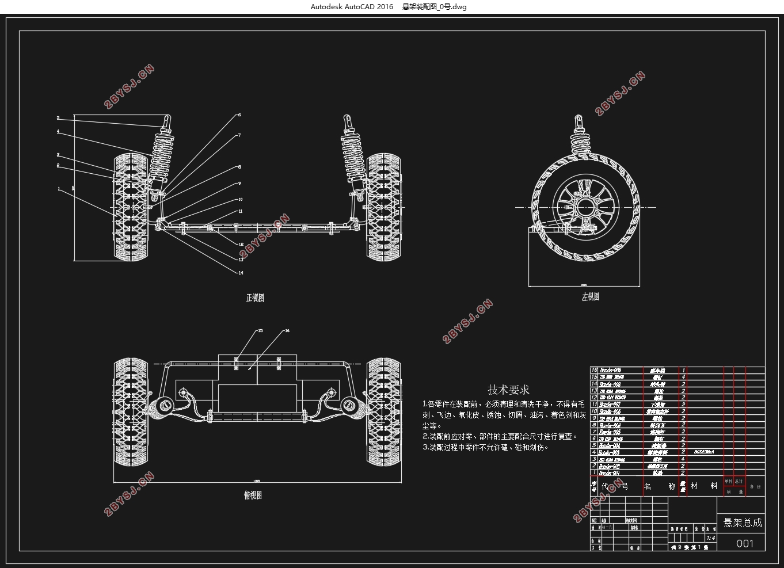
Task: Select part balloon number 16 in top view
Action: click(x=287, y=331)
